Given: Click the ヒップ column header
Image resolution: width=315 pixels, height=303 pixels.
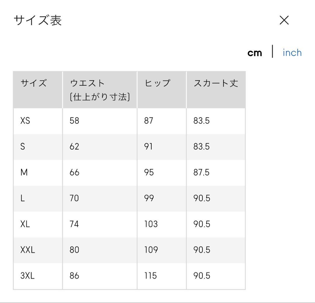Looking at the screenshot, I should tap(157, 83).
